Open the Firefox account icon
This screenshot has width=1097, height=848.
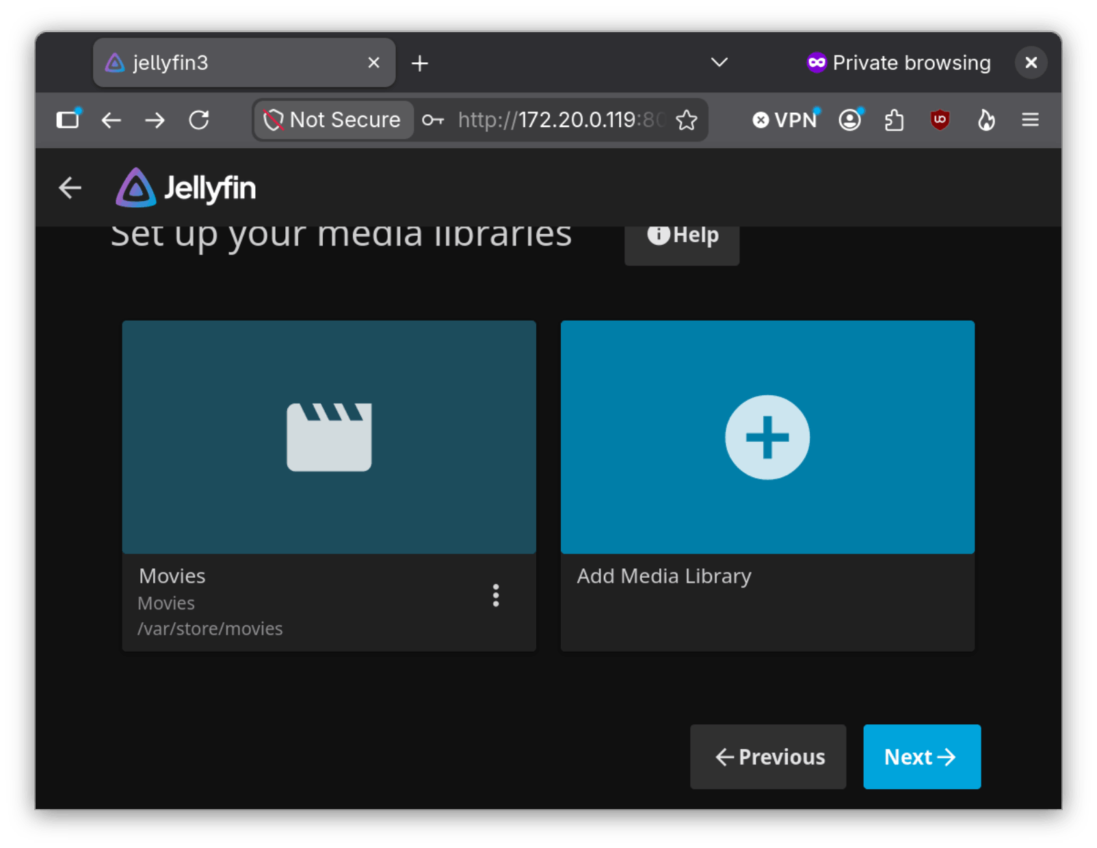[x=850, y=120]
